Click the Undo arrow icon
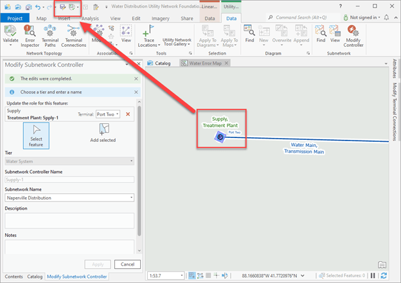 pyautogui.click(x=38, y=7)
